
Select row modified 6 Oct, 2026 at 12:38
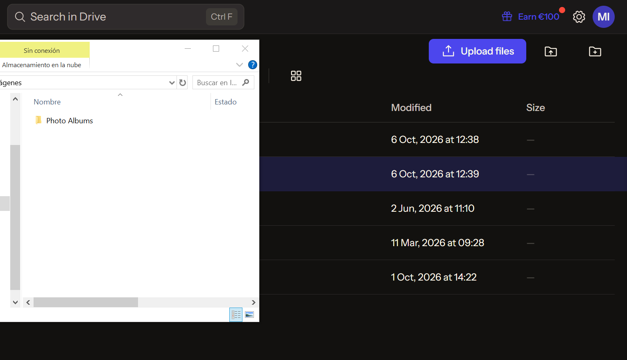coord(437,140)
